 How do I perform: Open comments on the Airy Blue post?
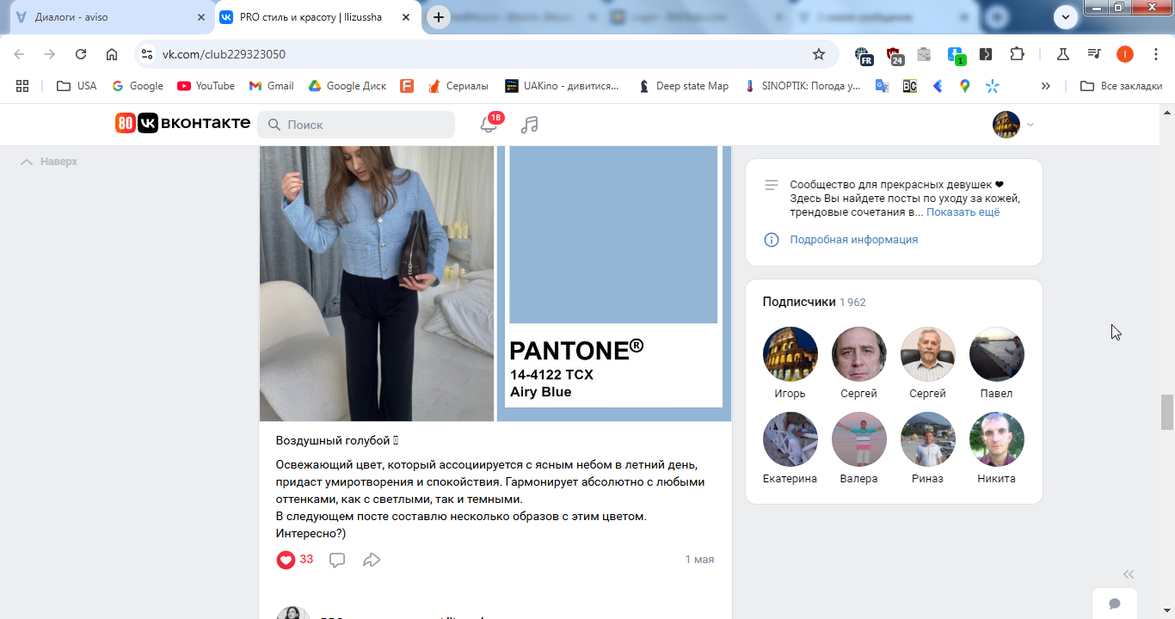[x=337, y=560]
